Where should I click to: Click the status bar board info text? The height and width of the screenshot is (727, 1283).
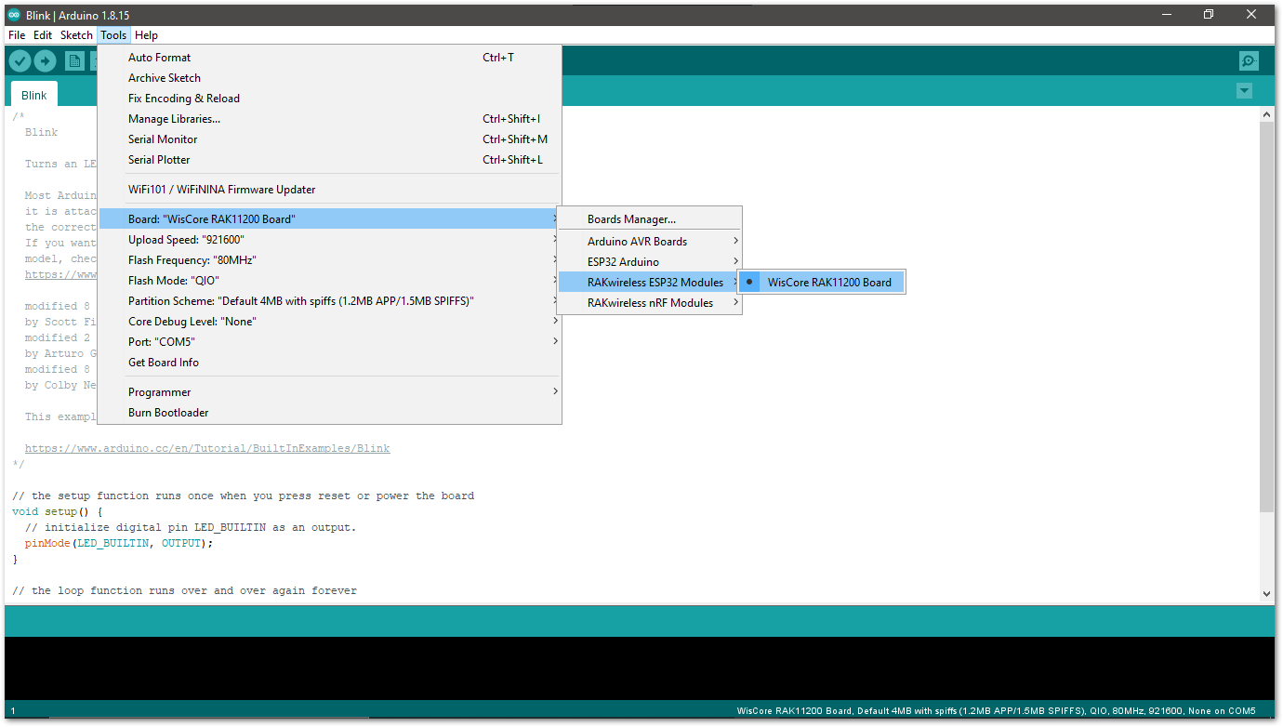click(x=997, y=711)
